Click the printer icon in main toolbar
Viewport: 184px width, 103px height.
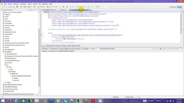[11, 7]
